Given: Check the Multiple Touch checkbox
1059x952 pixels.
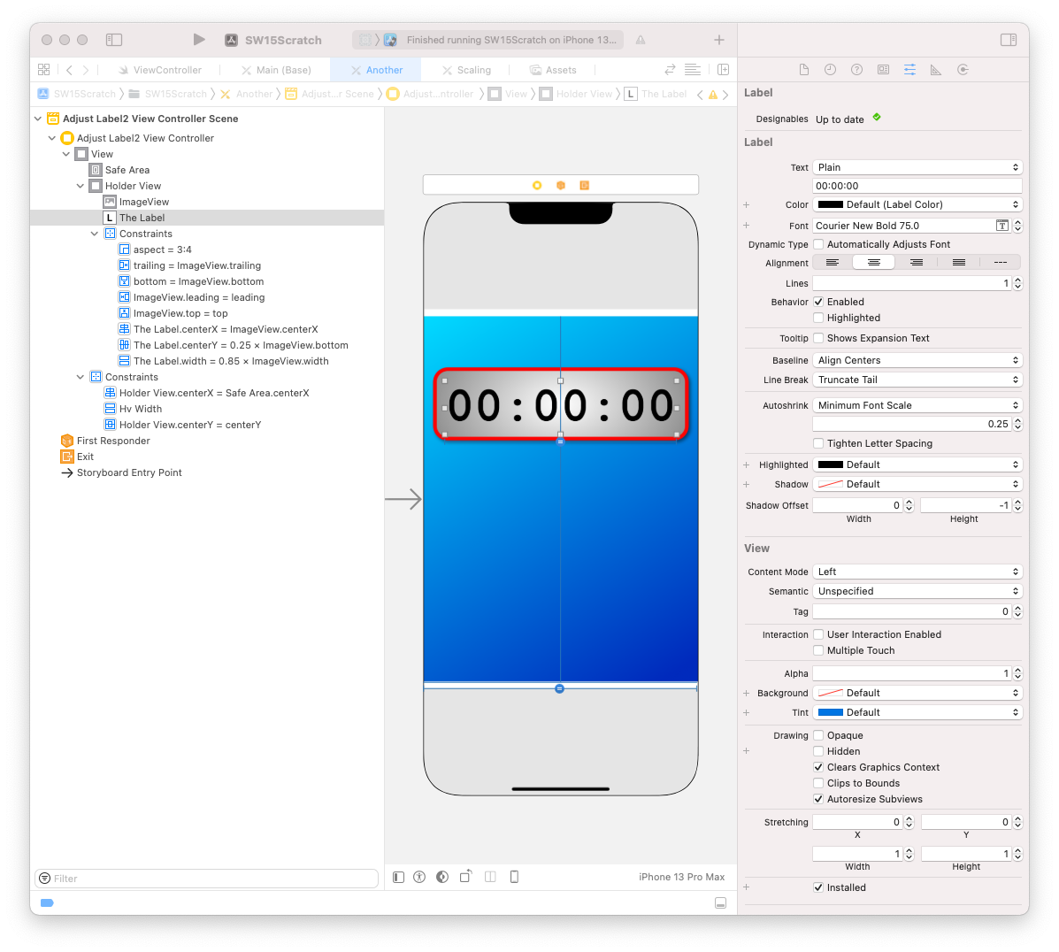Looking at the screenshot, I should 818,650.
